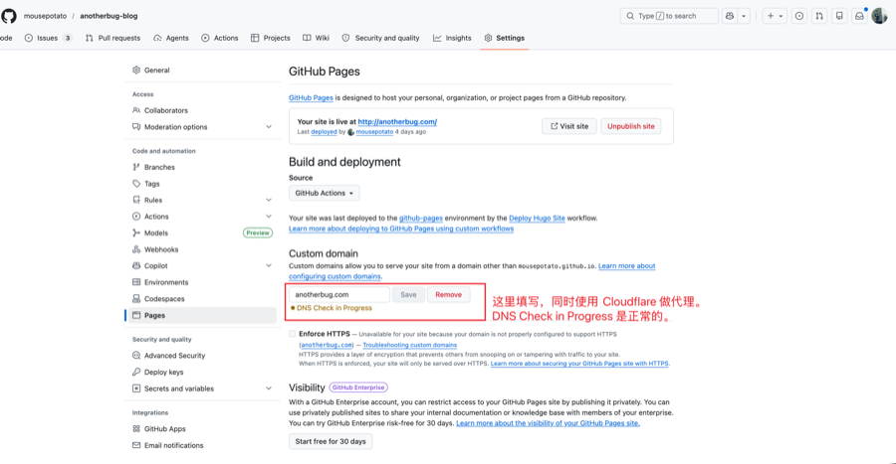Click the Visit site button
Image resolution: width=896 pixels, height=464 pixels.
coord(569,126)
